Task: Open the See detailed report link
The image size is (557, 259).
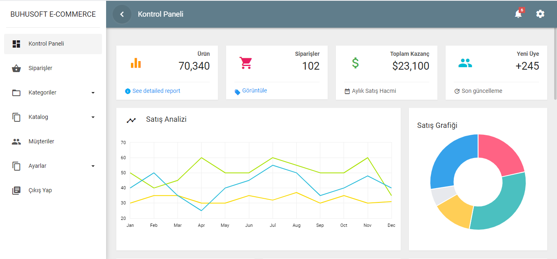Action: point(156,91)
